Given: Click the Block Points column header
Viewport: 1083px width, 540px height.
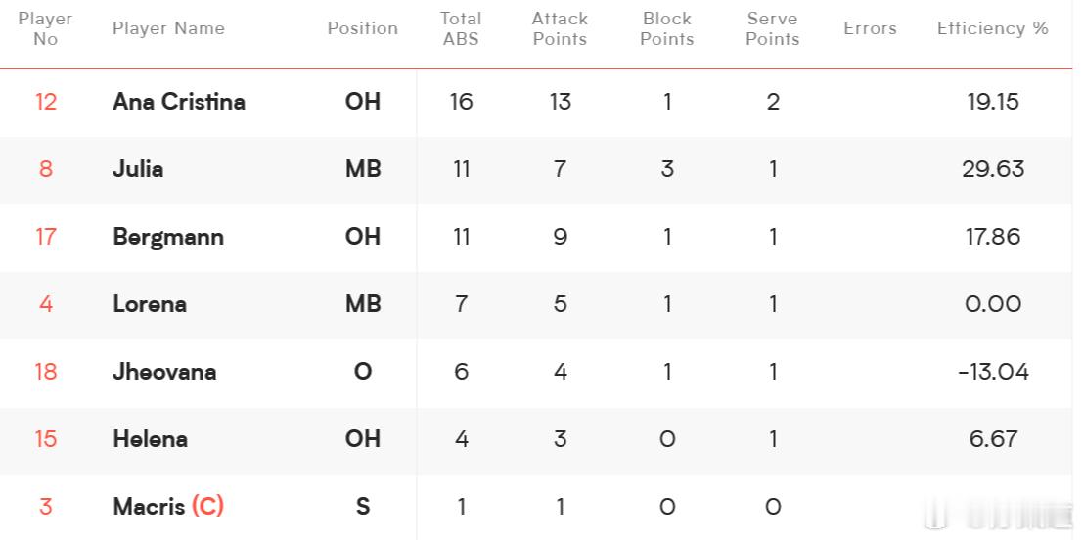Looking at the screenshot, I should coord(666,29).
